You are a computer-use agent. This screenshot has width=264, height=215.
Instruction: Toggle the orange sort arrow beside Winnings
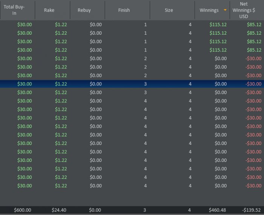(225, 10)
